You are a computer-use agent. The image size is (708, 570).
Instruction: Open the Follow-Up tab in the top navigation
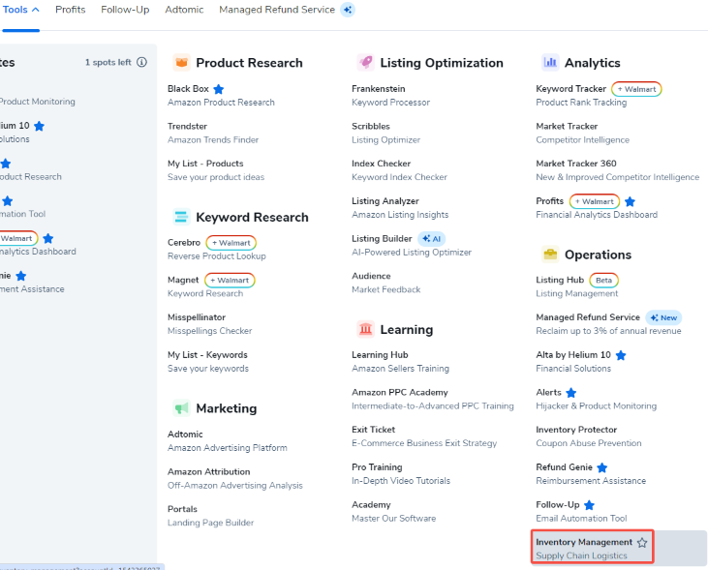coord(125,10)
